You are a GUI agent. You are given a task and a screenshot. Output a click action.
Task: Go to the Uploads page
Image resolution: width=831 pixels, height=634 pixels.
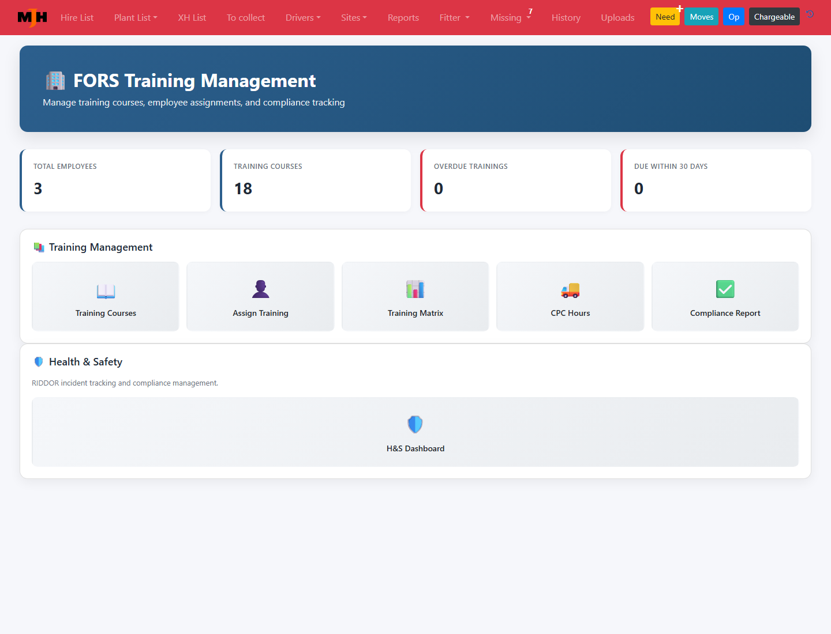[x=617, y=17]
